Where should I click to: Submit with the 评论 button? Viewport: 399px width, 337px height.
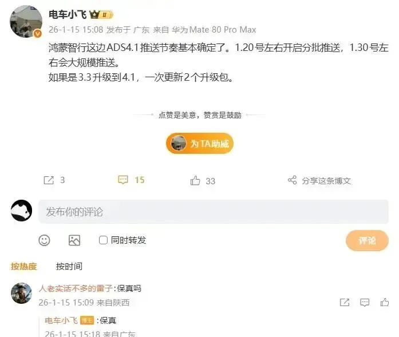[367, 240]
